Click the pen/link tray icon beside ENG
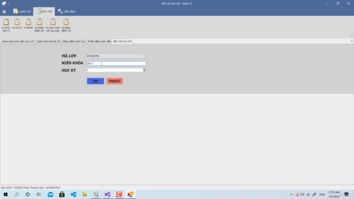The width and height of the screenshot is (354, 199). click(x=314, y=194)
